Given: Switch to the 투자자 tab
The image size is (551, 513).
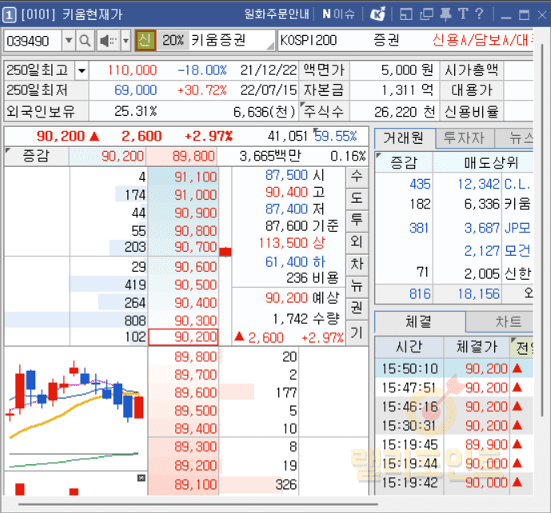Looking at the screenshot, I should coord(466,138).
